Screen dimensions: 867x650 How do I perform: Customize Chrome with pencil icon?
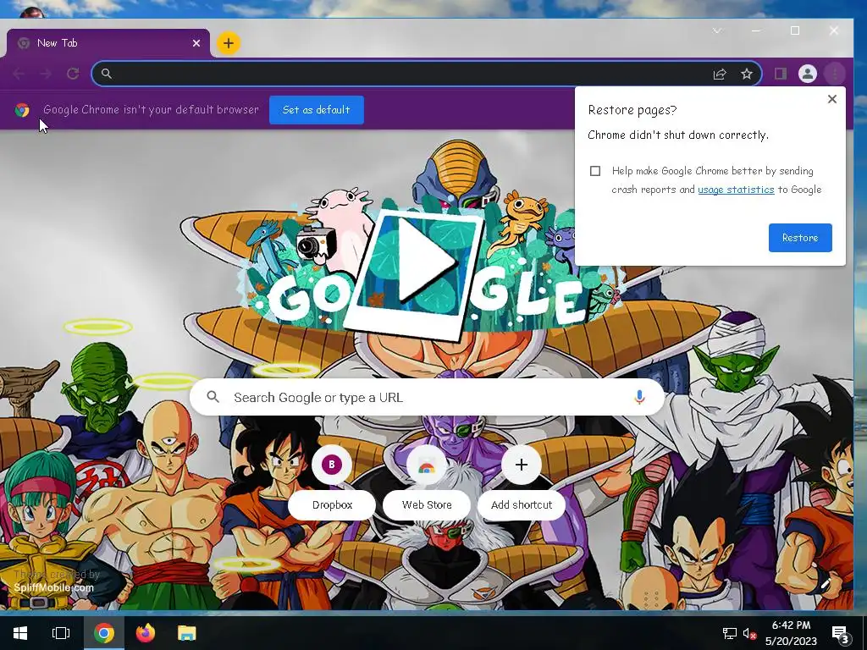click(x=825, y=584)
